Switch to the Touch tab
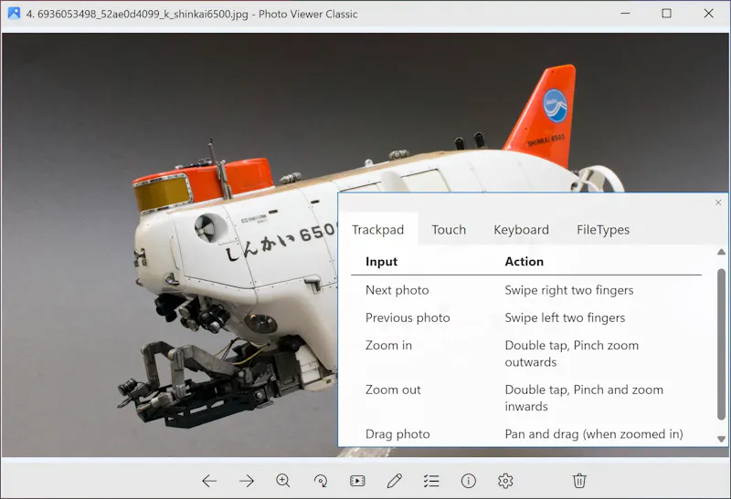Screen dimensions: 731x499 [x=449, y=230]
